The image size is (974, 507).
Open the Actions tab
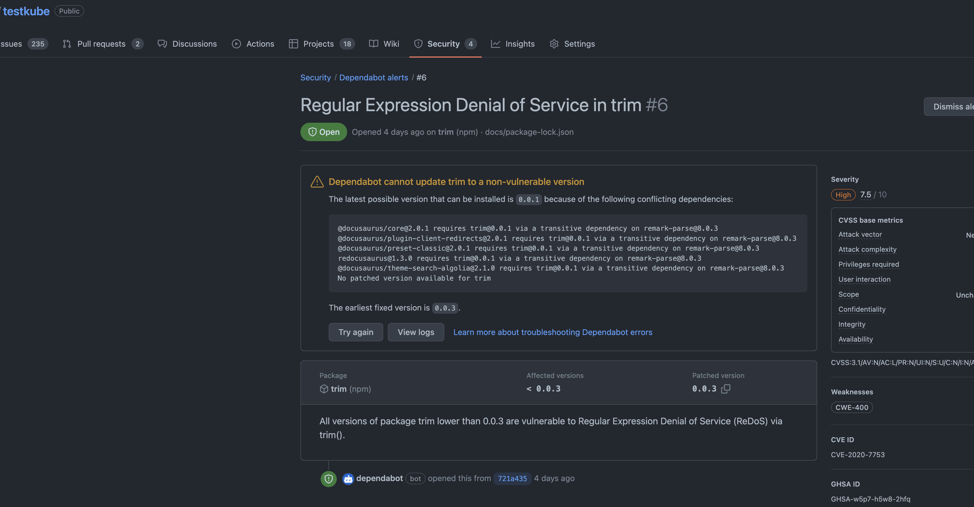pyautogui.click(x=253, y=44)
